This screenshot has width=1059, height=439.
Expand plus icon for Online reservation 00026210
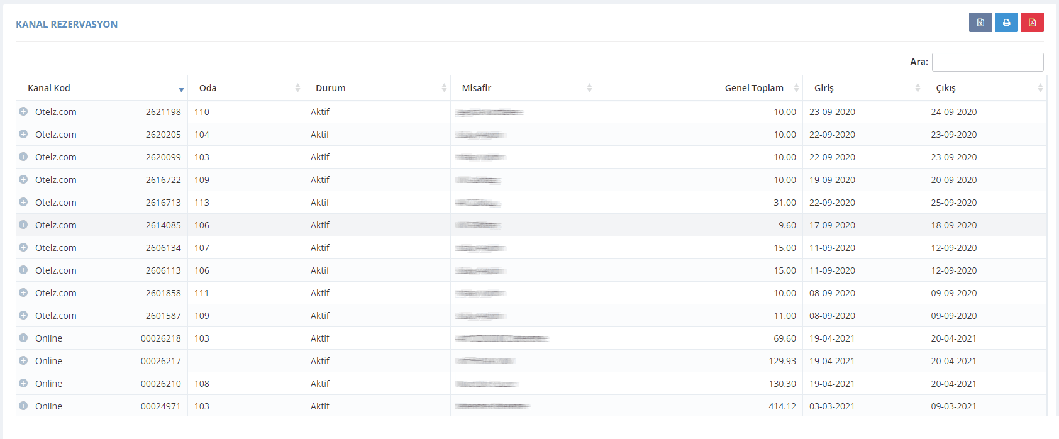[x=23, y=383]
